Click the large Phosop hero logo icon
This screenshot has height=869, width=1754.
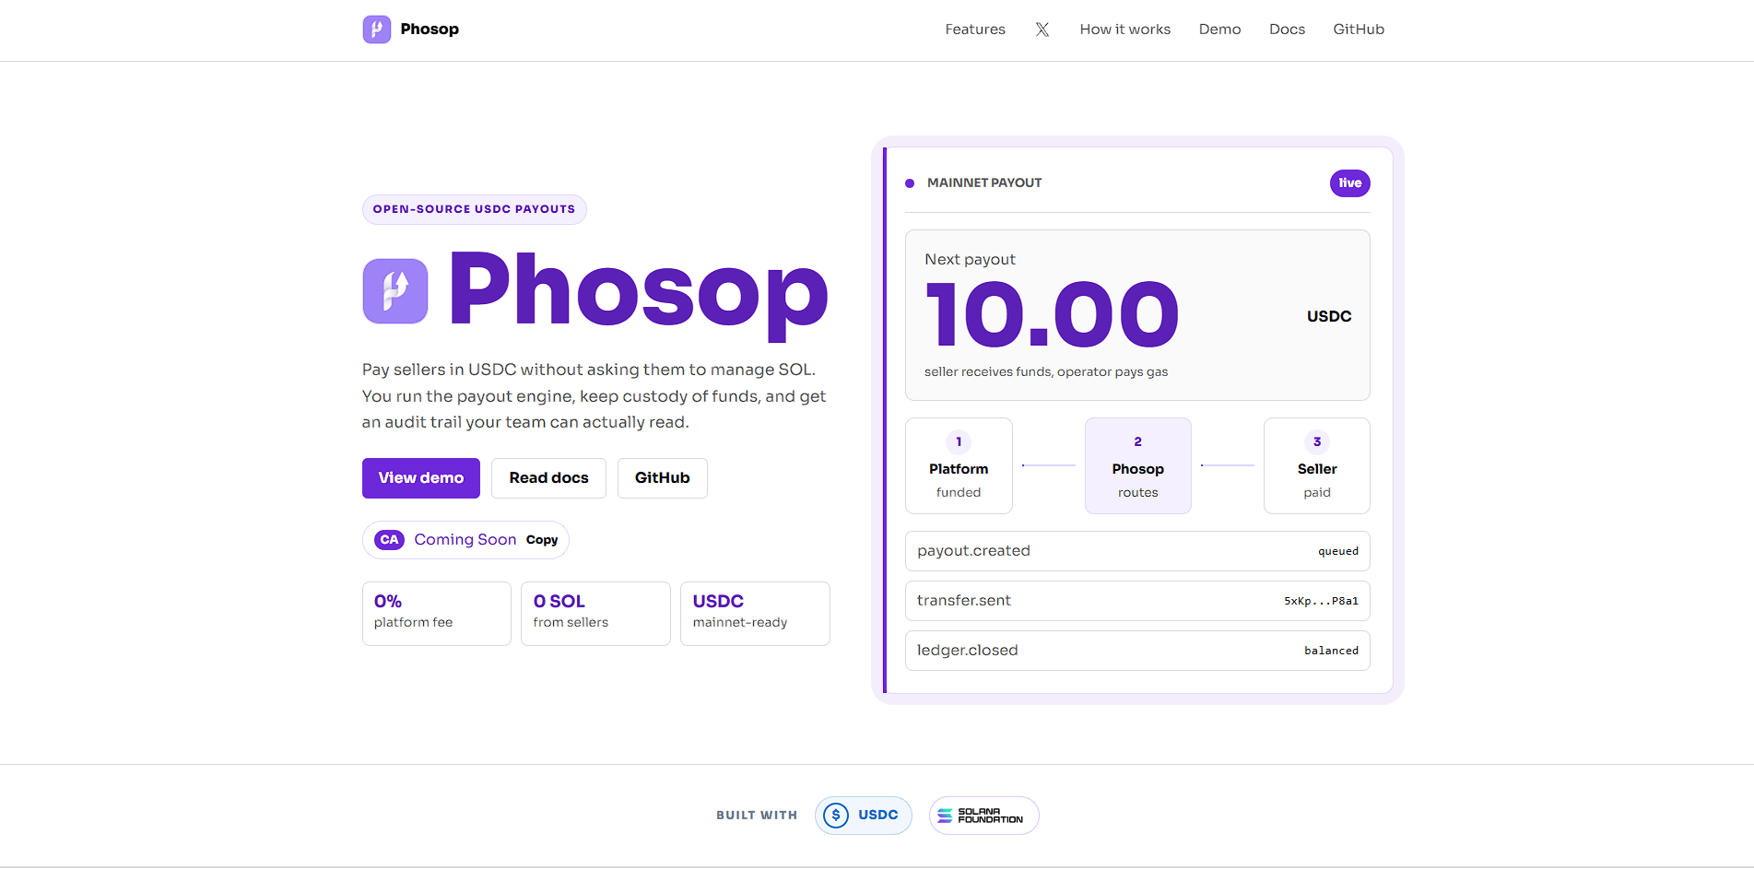(395, 291)
